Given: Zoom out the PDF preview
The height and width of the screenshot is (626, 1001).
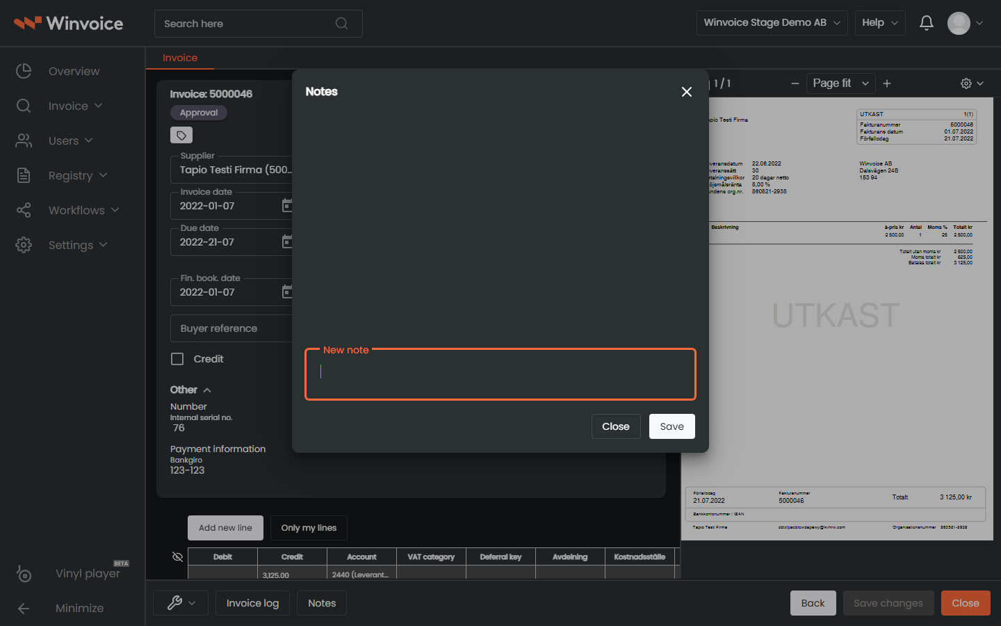Looking at the screenshot, I should (795, 83).
